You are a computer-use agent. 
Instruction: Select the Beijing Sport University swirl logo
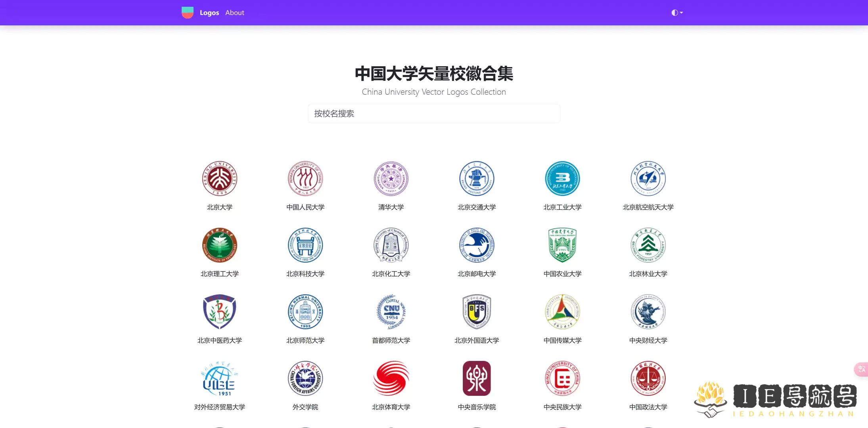coord(391,378)
